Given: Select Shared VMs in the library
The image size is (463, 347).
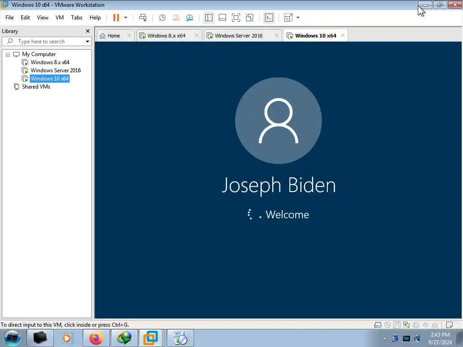Looking at the screenshot, I should [36, 87].
